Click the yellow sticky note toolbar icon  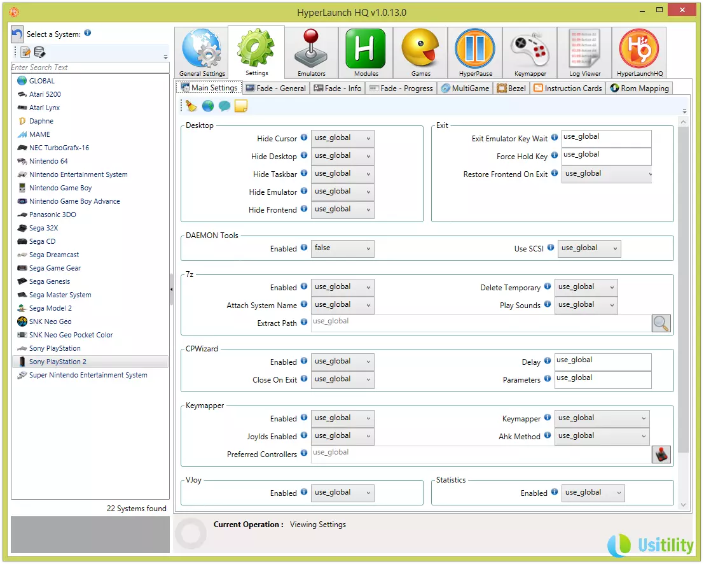241,106
